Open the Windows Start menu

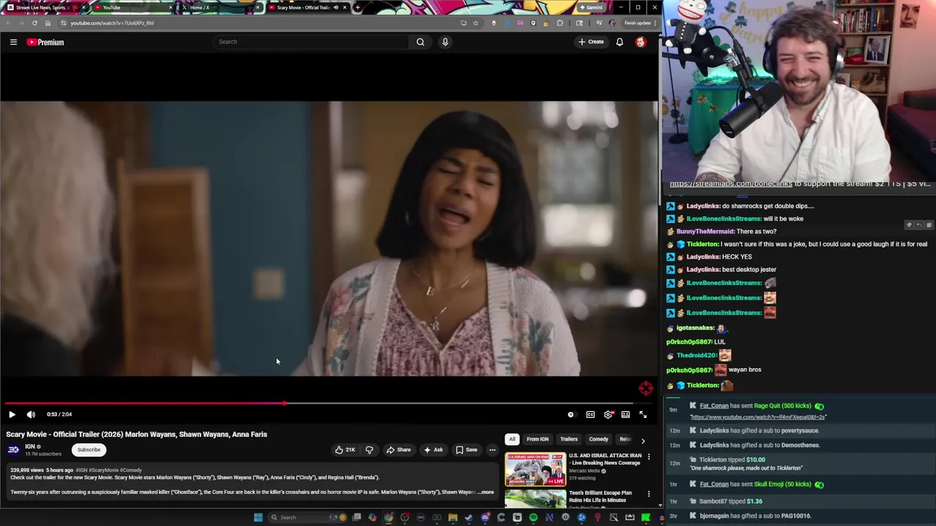pos(257,517)
